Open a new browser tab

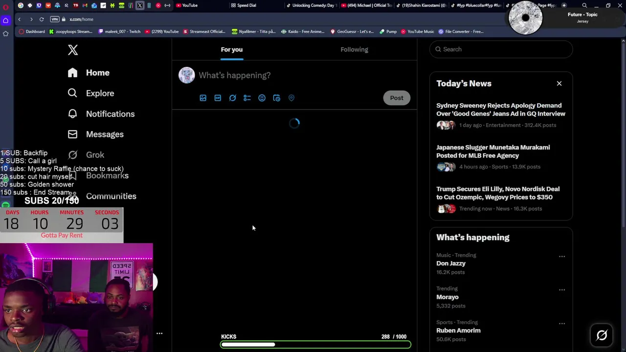[x=564, y=5]
